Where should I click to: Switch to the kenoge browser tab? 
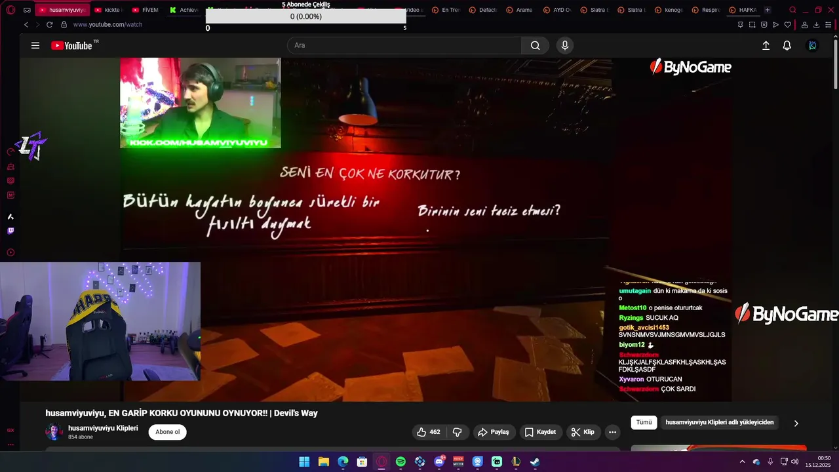point(670,10)
